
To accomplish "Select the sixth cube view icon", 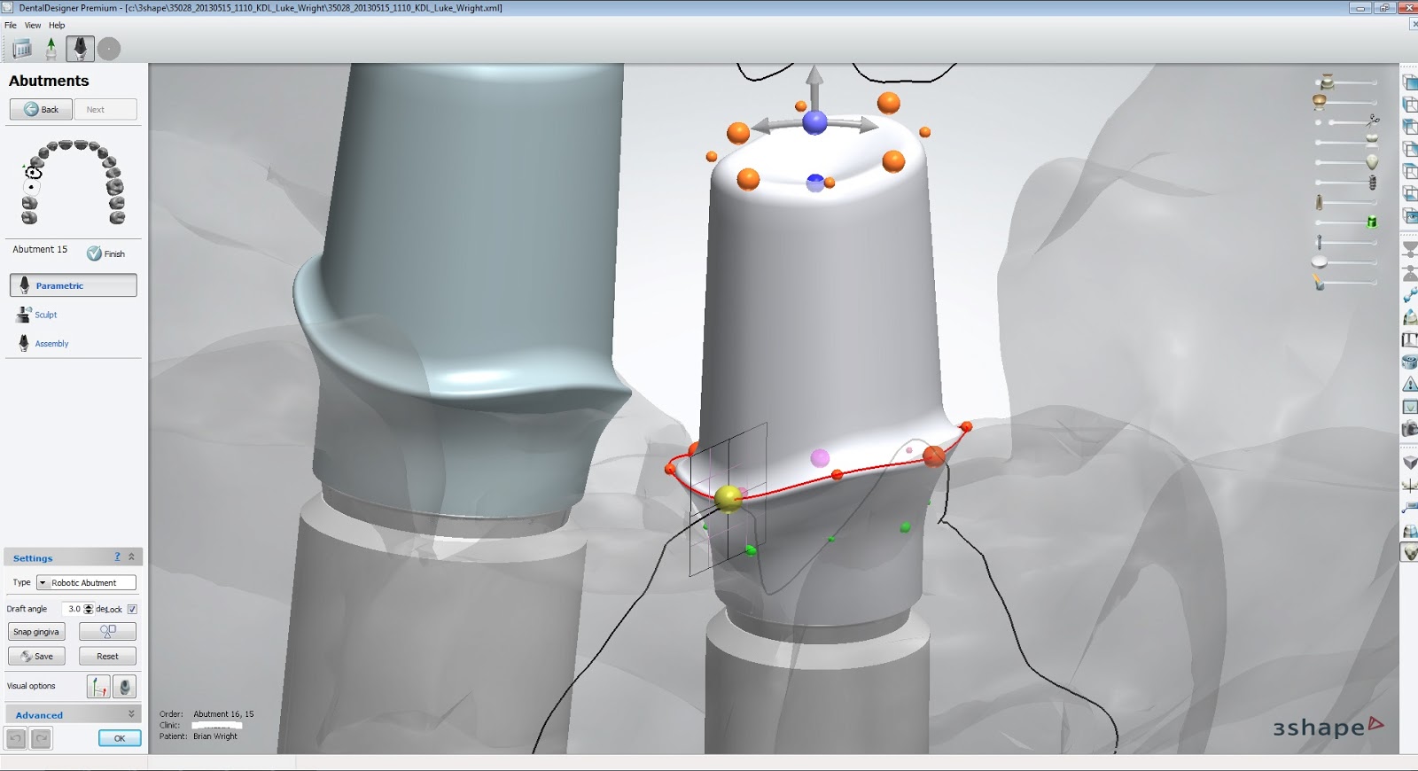I will coord(1410,193).
